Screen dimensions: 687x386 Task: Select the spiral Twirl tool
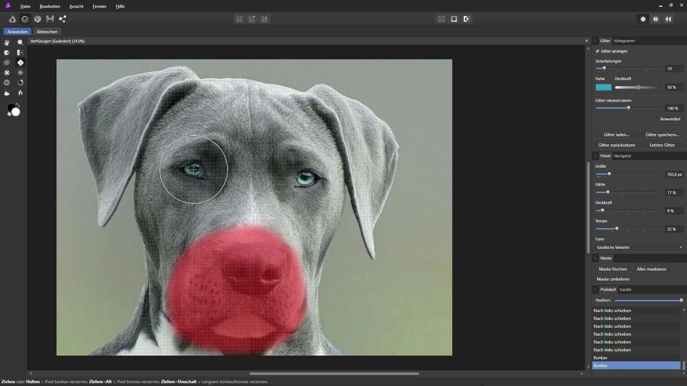[x=7, y=63]
